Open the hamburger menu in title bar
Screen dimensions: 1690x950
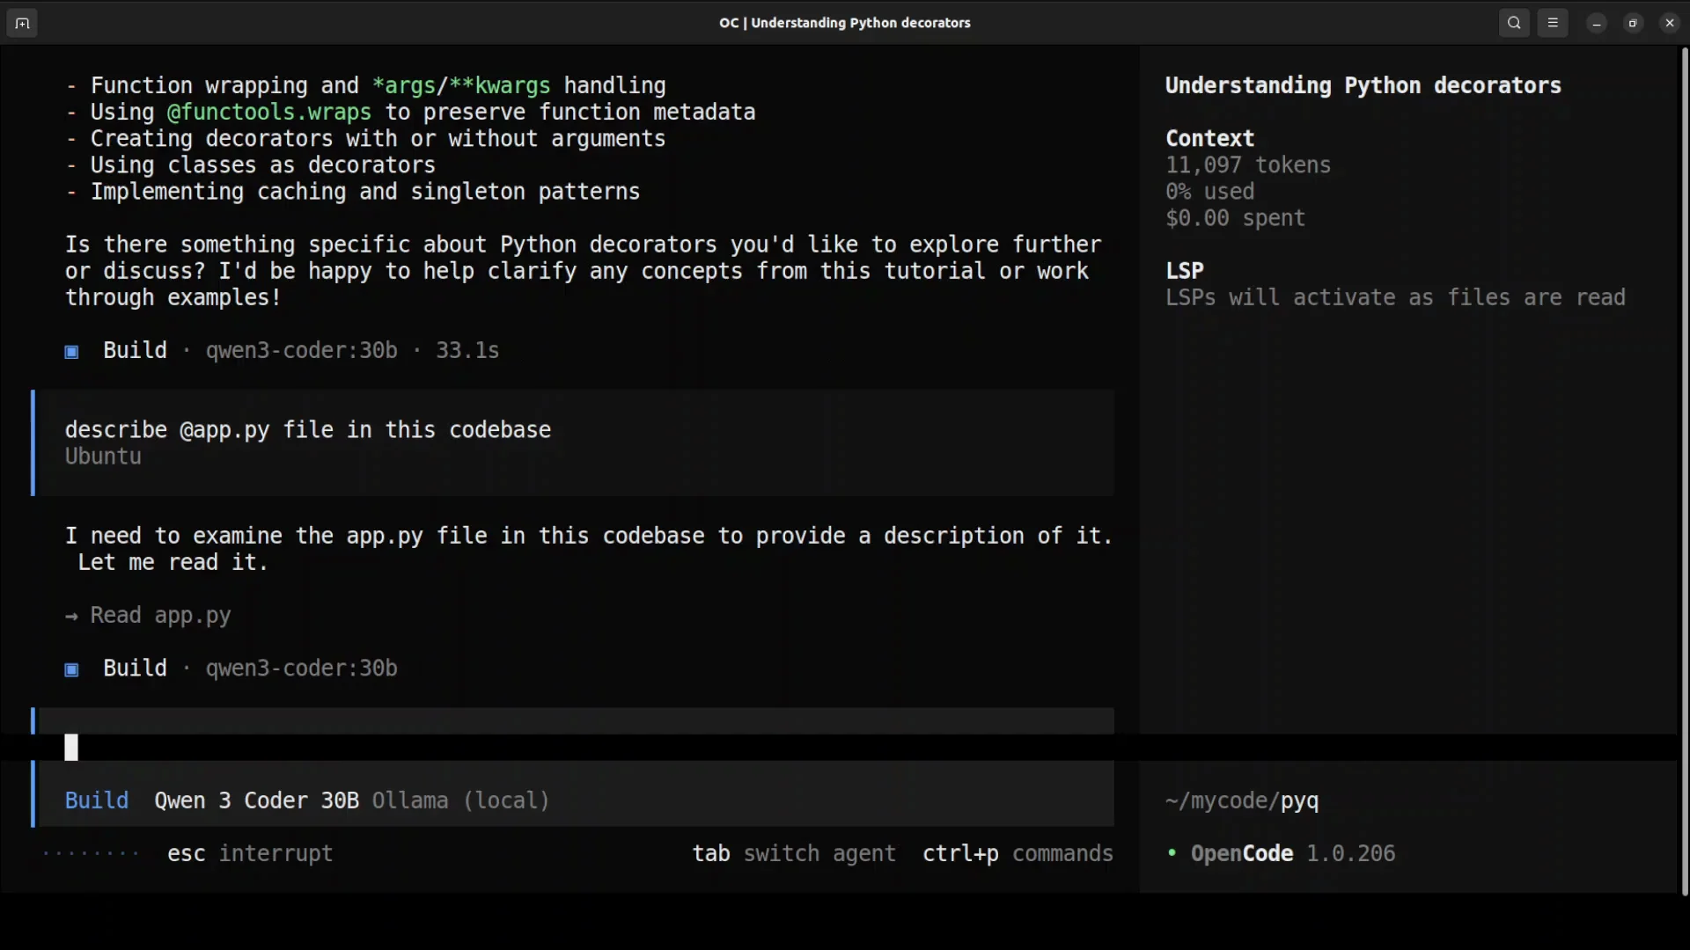(x=1553, y=24)
